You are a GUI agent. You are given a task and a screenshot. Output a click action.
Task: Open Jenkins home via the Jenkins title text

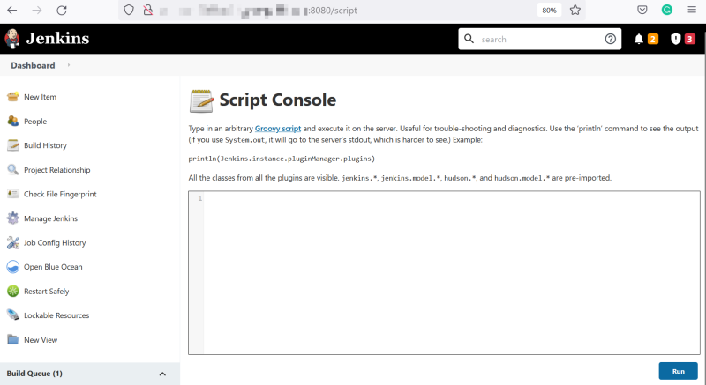(57, 39)
